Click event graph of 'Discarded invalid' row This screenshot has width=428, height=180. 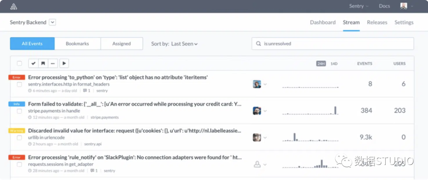click(x=310, y=137)
